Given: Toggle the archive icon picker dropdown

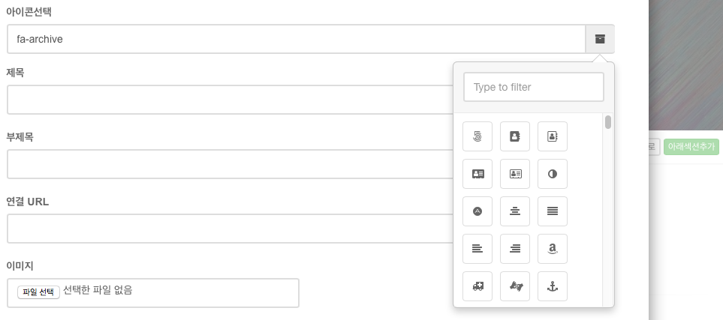Looking at the screenshot, I should tap(600, 39).
